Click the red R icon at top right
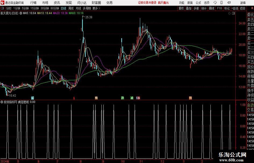 tap(252, 8)
